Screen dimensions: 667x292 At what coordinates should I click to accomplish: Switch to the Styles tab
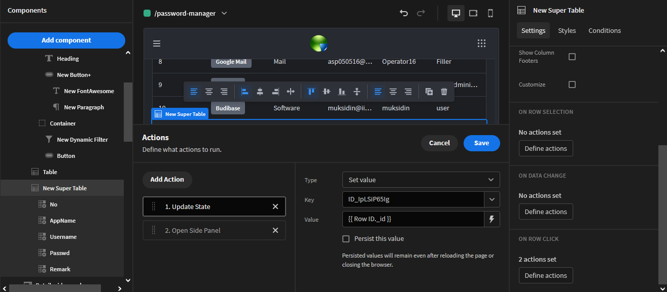point(567,30)
